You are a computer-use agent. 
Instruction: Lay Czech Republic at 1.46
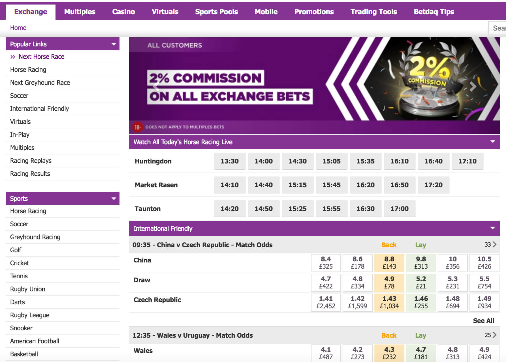tap(421, 302)
